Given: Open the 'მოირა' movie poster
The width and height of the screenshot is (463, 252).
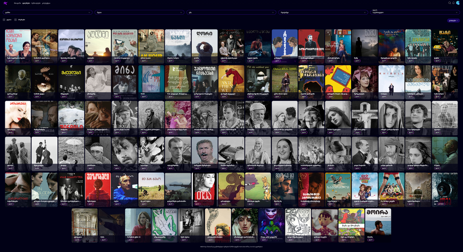Looking at the screenshot, I should click(378, 225).
